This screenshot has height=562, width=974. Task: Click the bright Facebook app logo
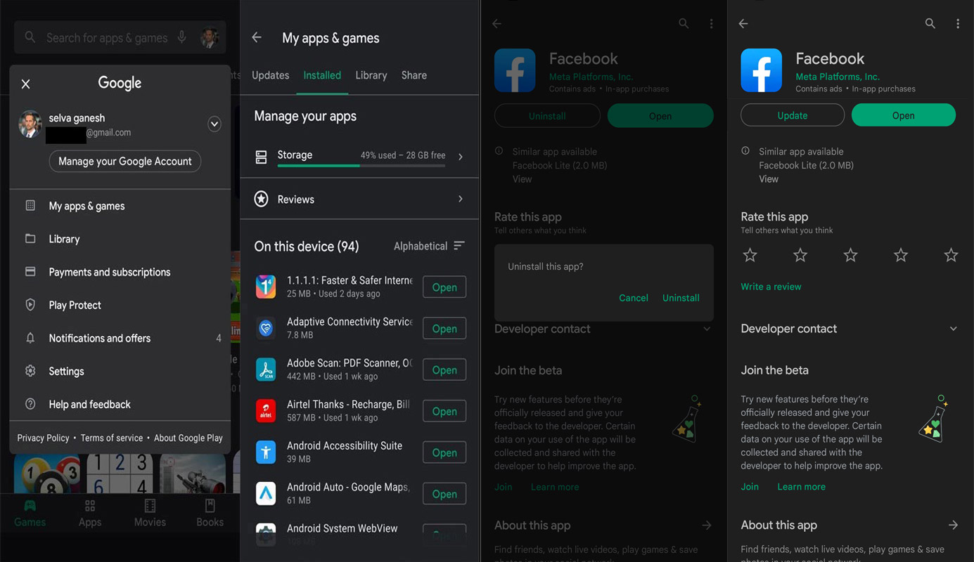pos(762,70)
